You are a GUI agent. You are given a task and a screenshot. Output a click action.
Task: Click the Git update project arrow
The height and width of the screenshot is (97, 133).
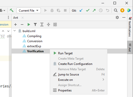[81, 10]
